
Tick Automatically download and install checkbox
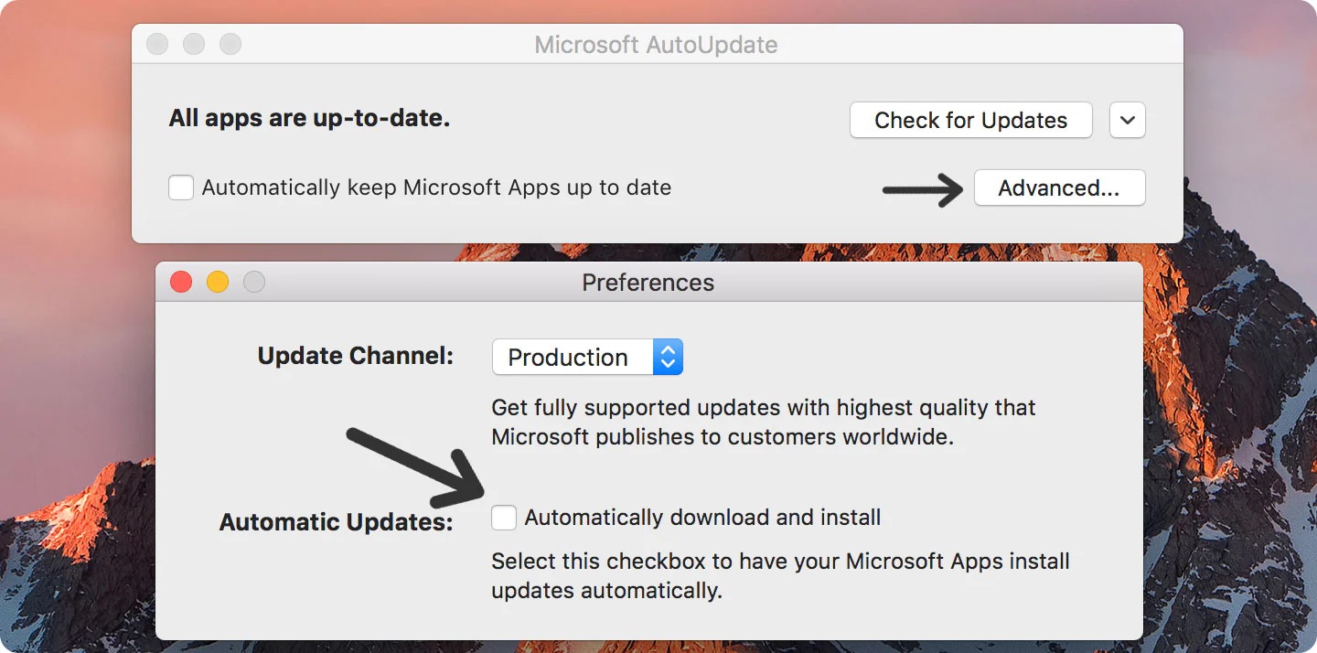coord(504,518)
